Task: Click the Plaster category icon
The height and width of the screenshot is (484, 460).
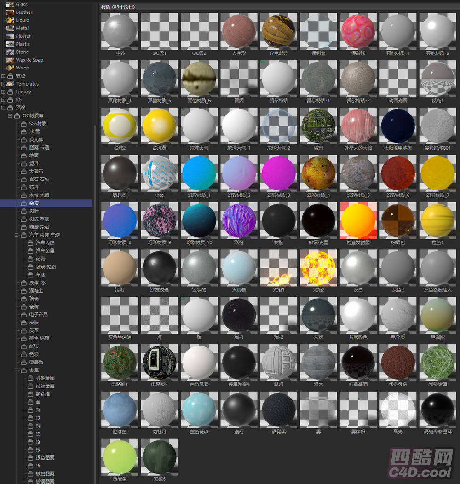Action: (x=10, y=36)
